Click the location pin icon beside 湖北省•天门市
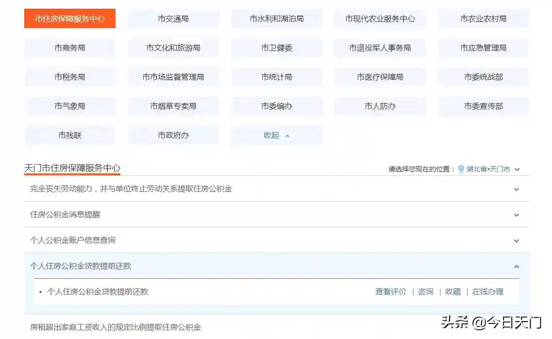This screenshot has width=552, height=339. (461, 169)
